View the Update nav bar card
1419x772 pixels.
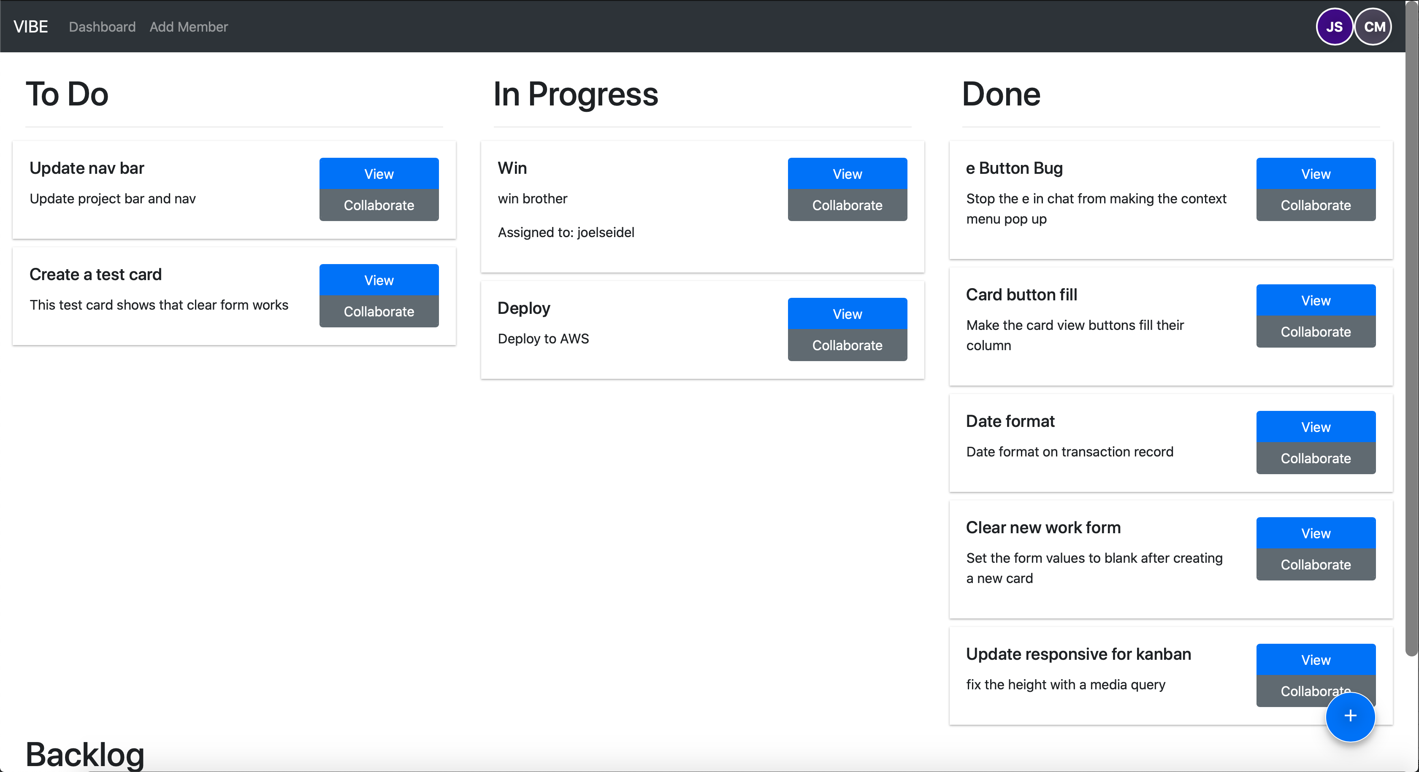(x=379, y=174)
